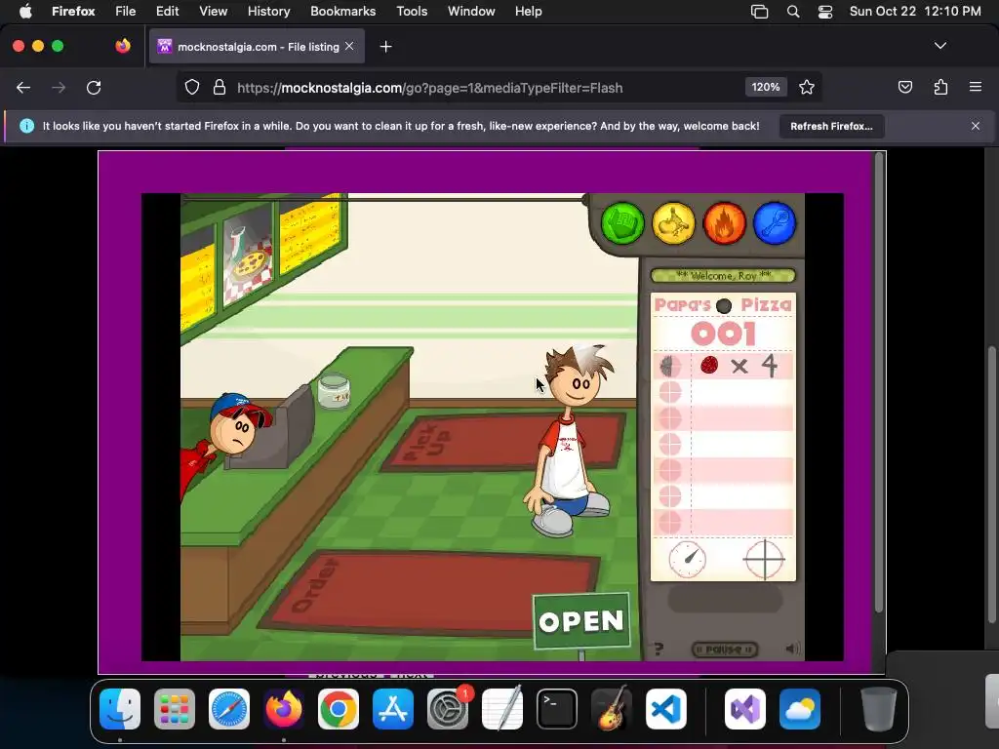The height and width of the screenshot is (749, 999).
Task: Reload the current page
Action: point(94,87)
